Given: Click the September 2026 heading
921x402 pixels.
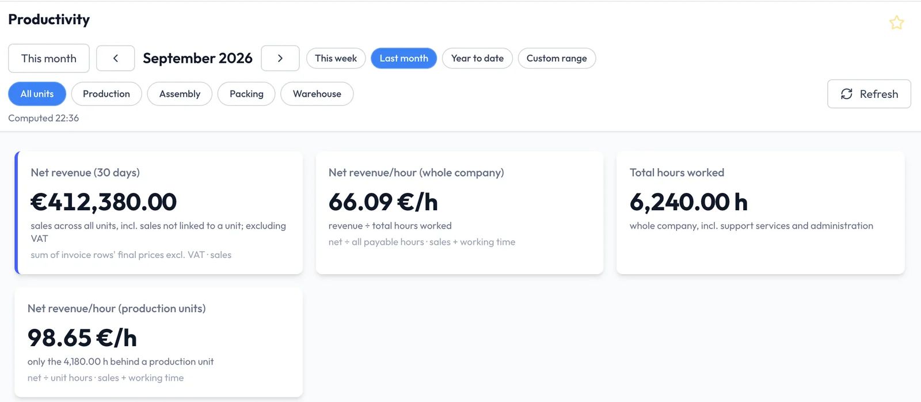Looking at the screenshot, I should [197, 58].
